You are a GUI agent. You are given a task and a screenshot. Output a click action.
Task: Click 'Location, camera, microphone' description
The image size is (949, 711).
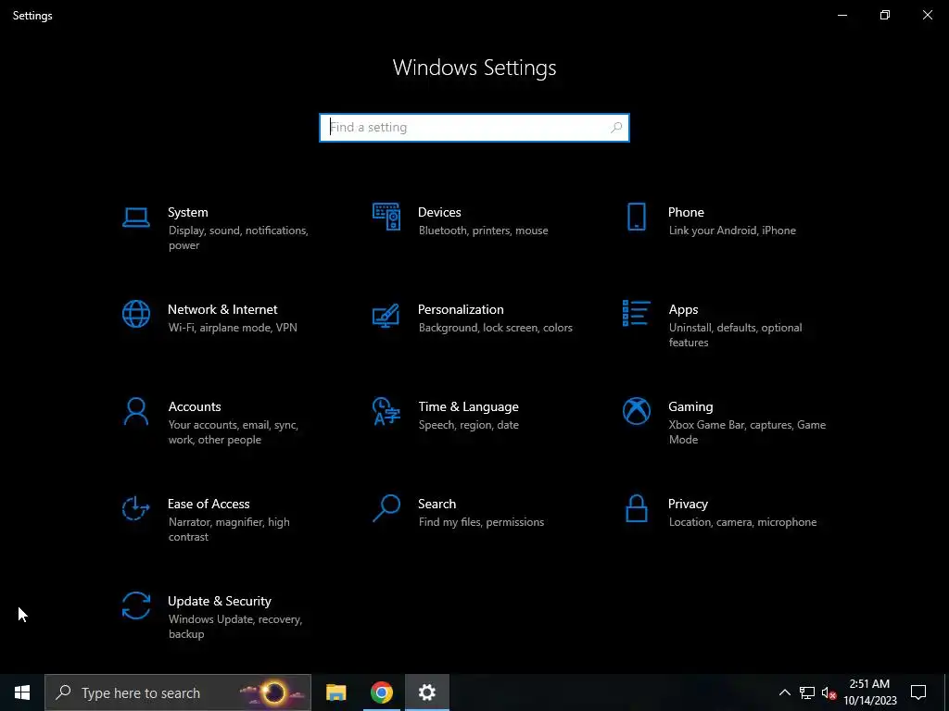click(x=742, y=522)
